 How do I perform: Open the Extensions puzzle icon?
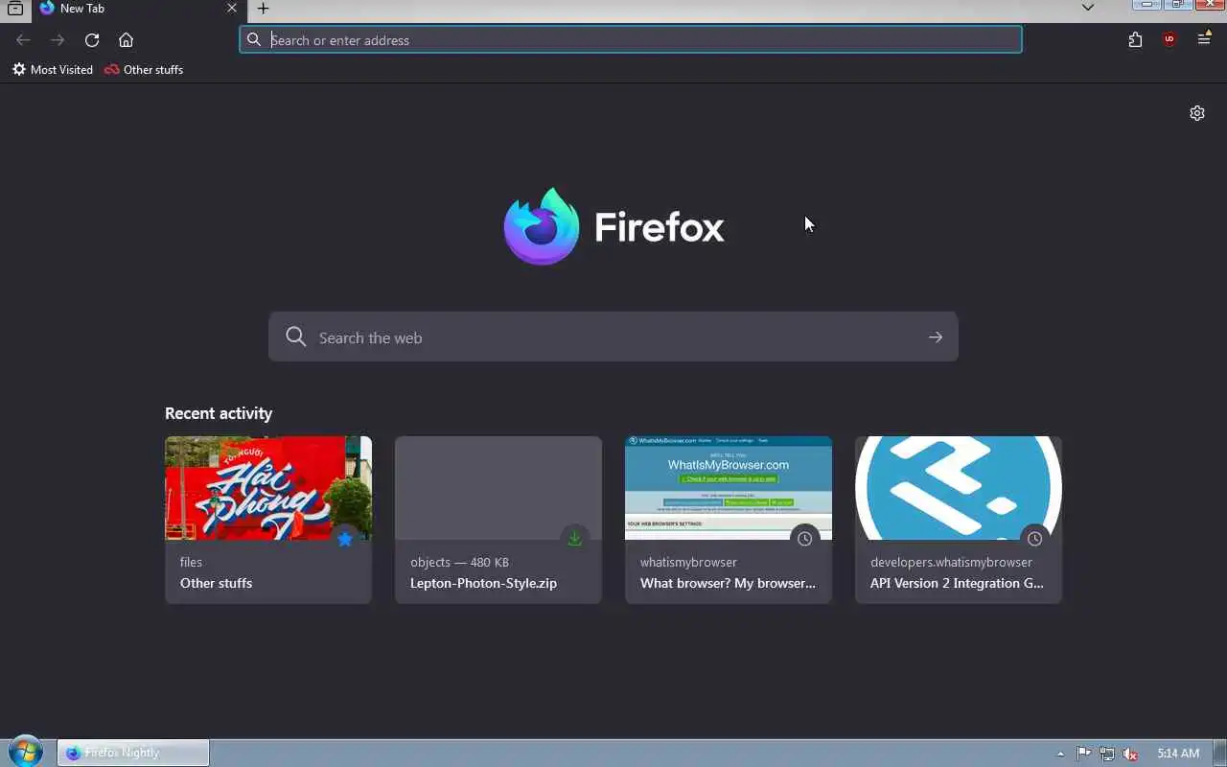coord(1135,40)
